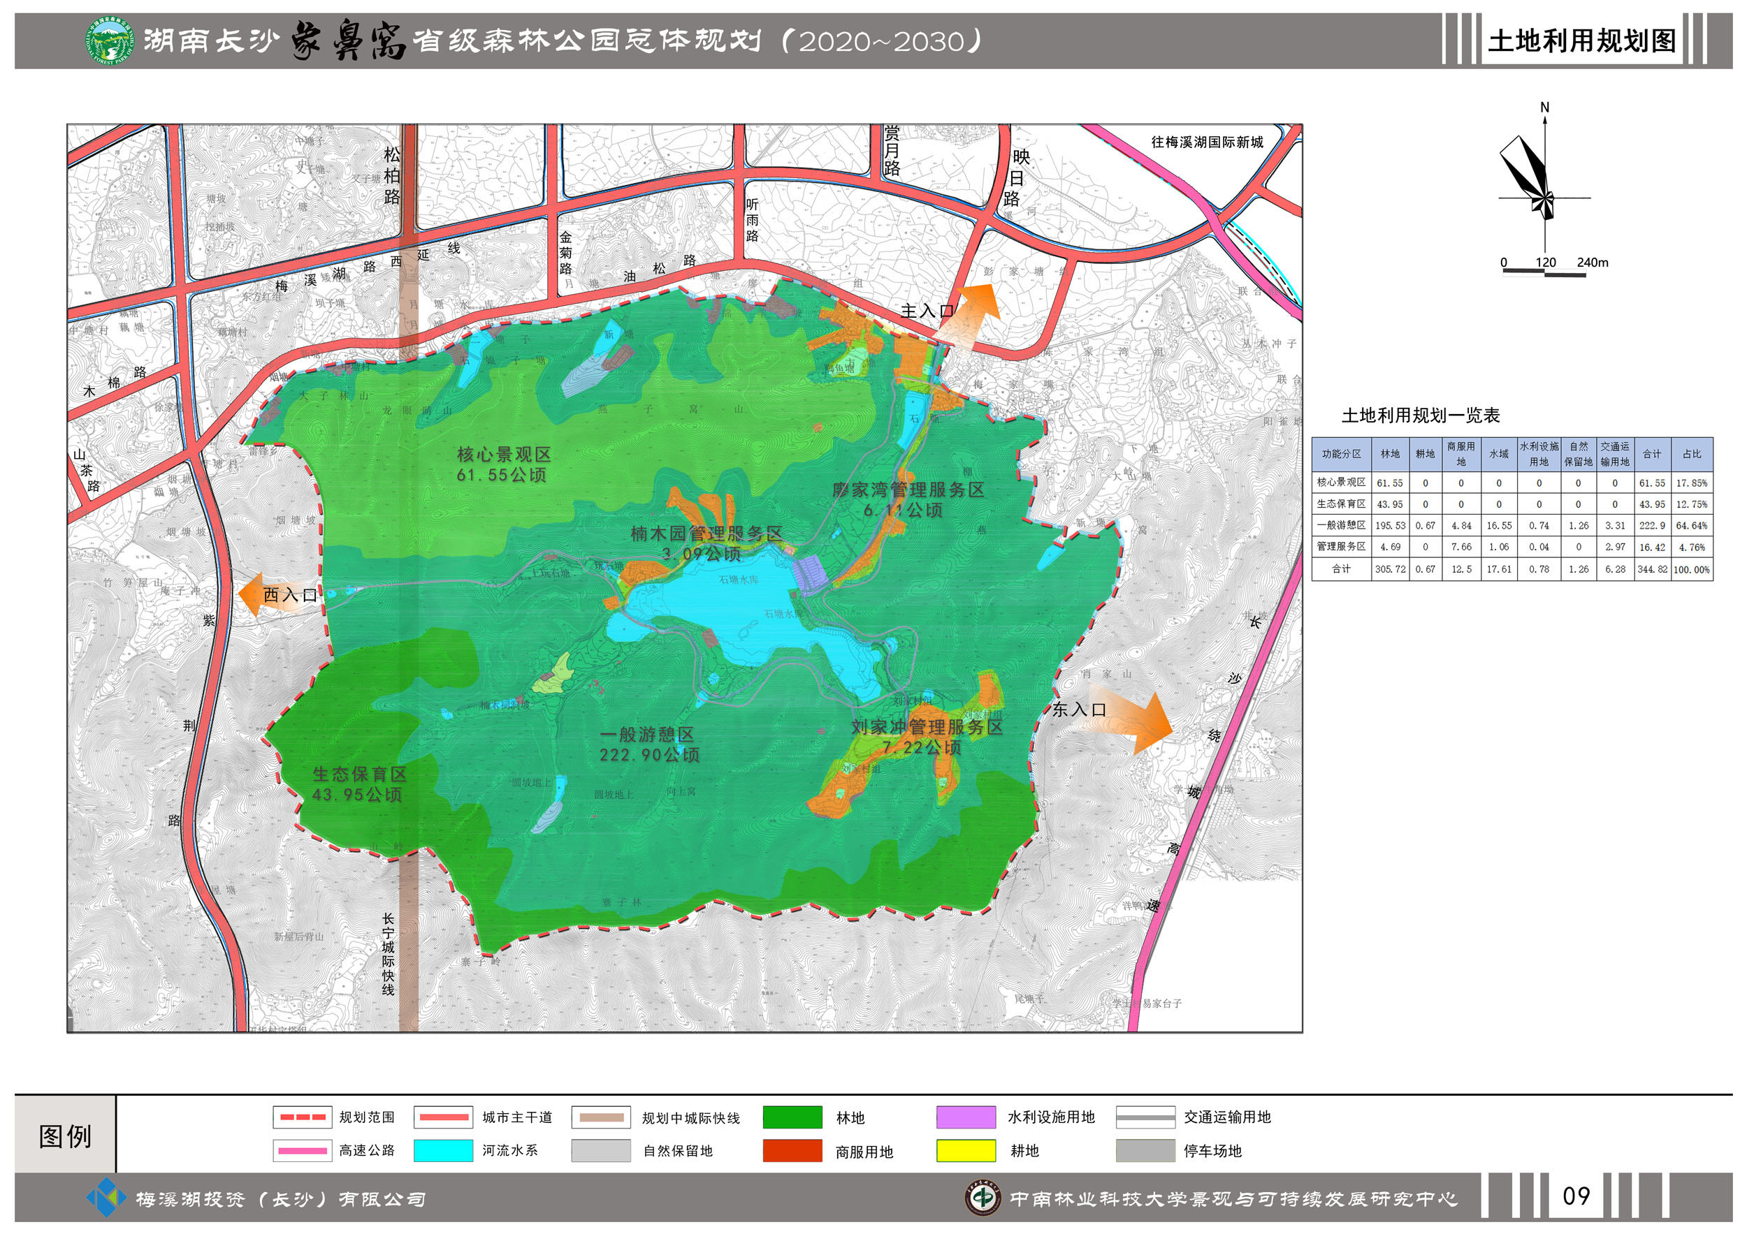Click the 交通运输用地 gray line legend swatch
The height and width of the screenshot is (1234, 1747).
1146,1117
